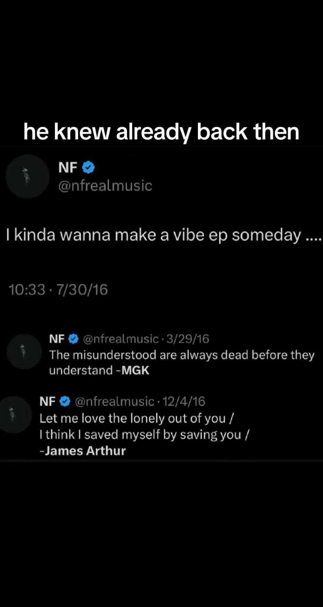Open 'The misunderstood are always dead' tweet

click(x=182, y=362)
